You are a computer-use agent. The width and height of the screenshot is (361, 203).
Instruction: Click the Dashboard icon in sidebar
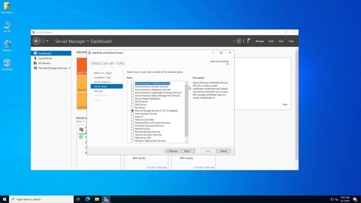[35, 53]
